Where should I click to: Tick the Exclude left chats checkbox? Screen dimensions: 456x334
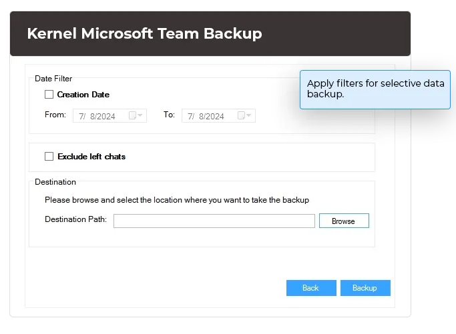coord(49,157)
